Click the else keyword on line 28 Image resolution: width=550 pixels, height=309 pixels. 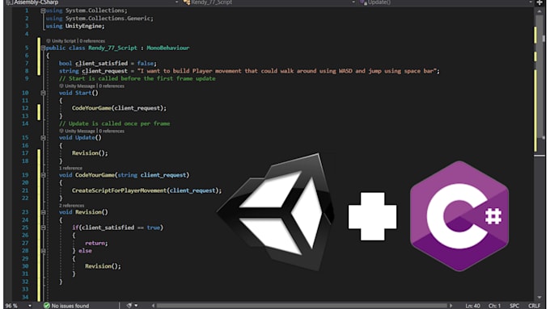tap(85, 251)
